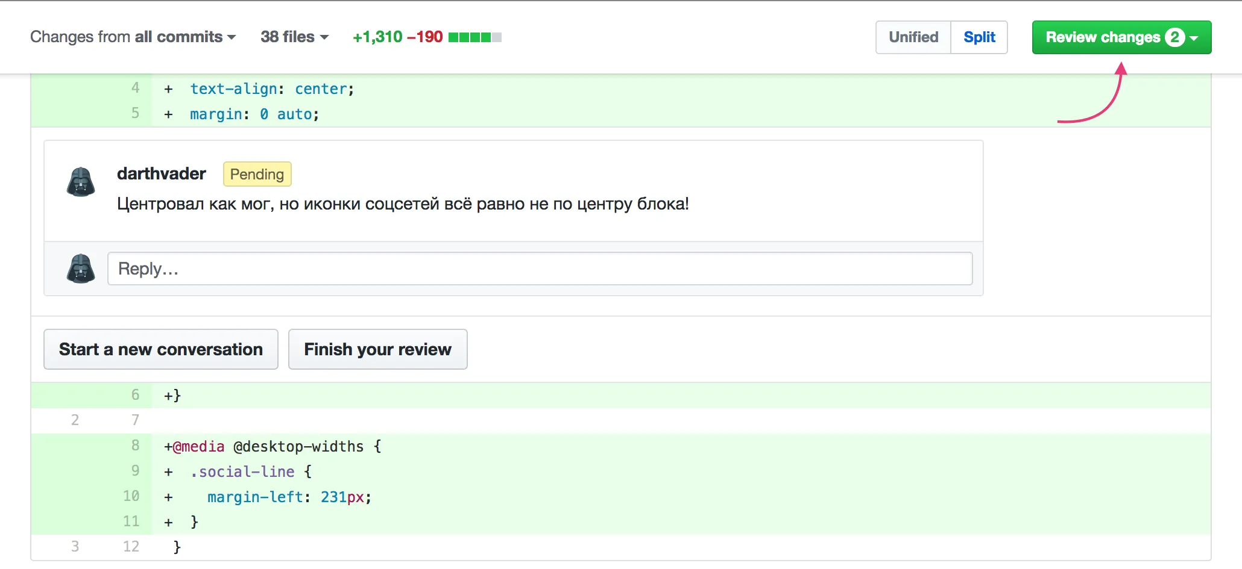Select line number 10 with margin-left
The image size is (1242, 569).
tap(131, 496)
